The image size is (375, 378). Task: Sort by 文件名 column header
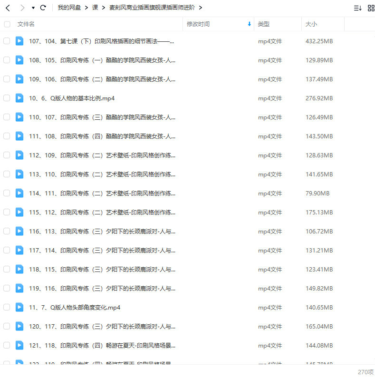click(26, 24)
